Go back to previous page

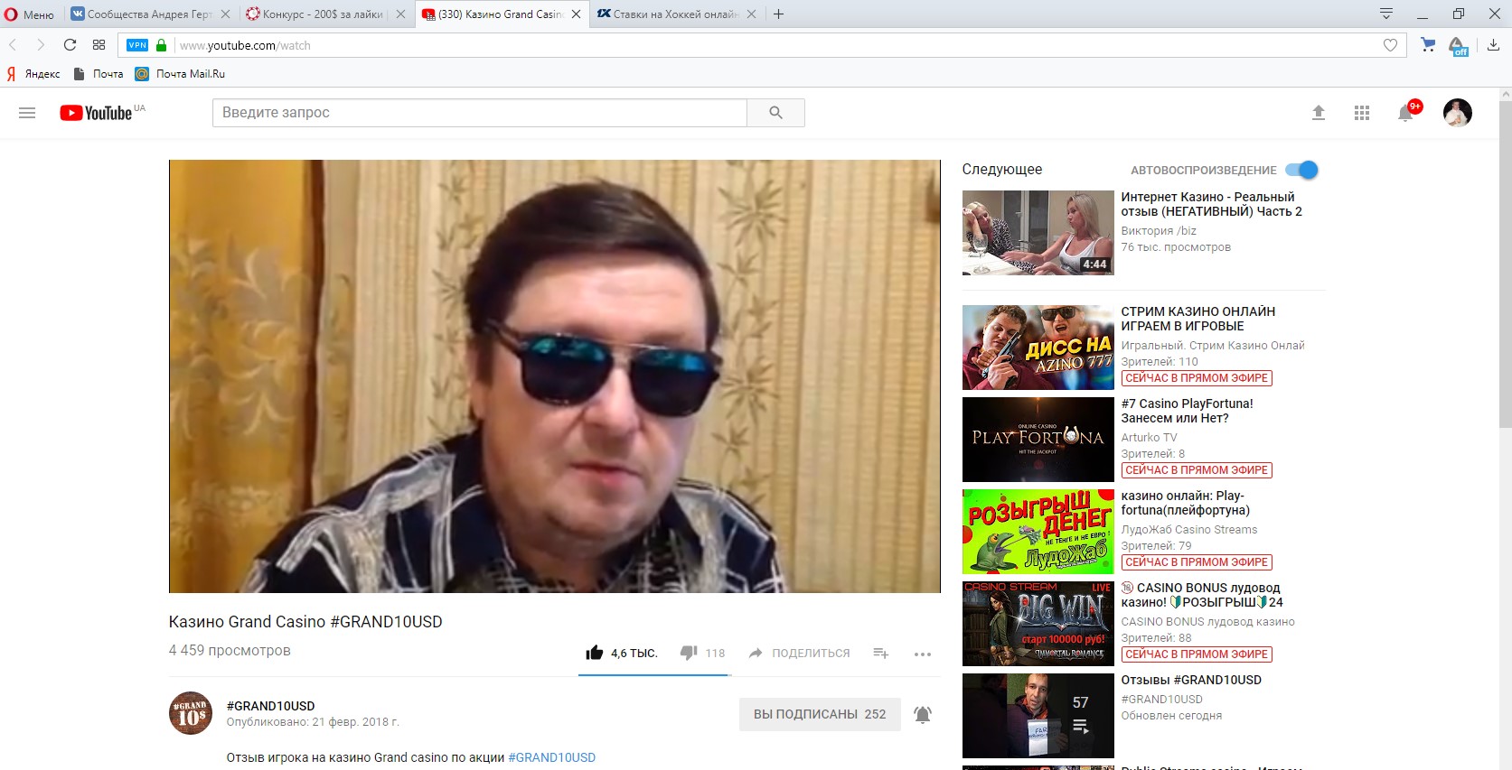(x=14, y=45)
